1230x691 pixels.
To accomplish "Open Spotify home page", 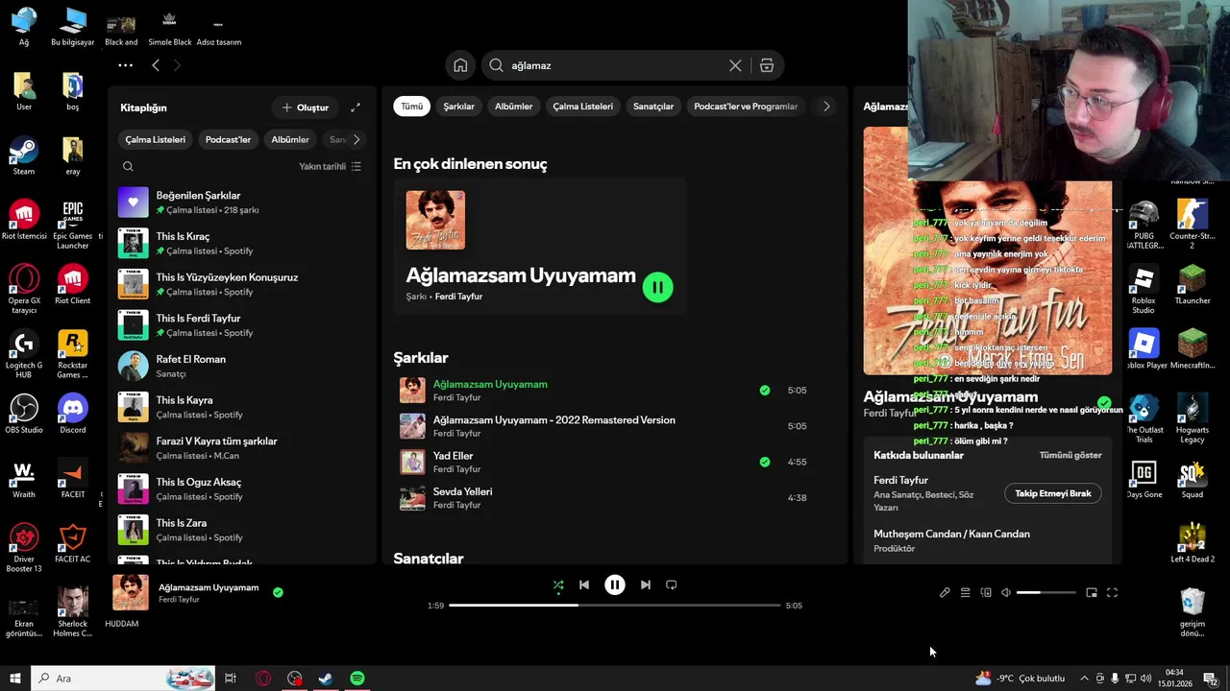I will (460, 65).
